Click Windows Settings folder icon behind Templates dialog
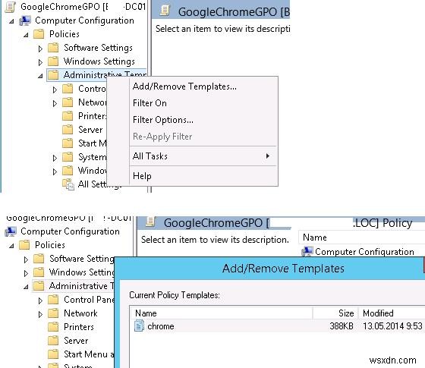The width and height of the screenshot is (425, 368). [x=39, y=272]
